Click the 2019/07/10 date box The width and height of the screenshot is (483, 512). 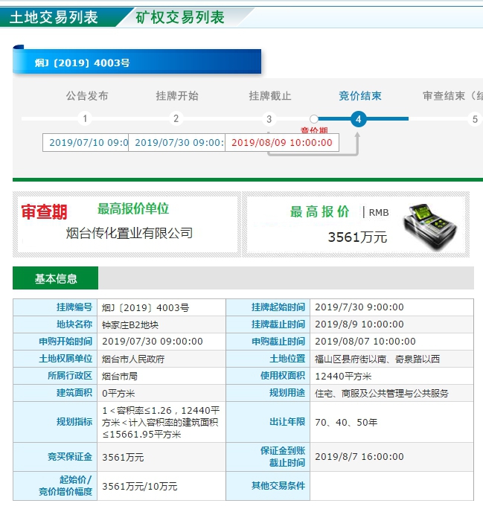point(86,142)
